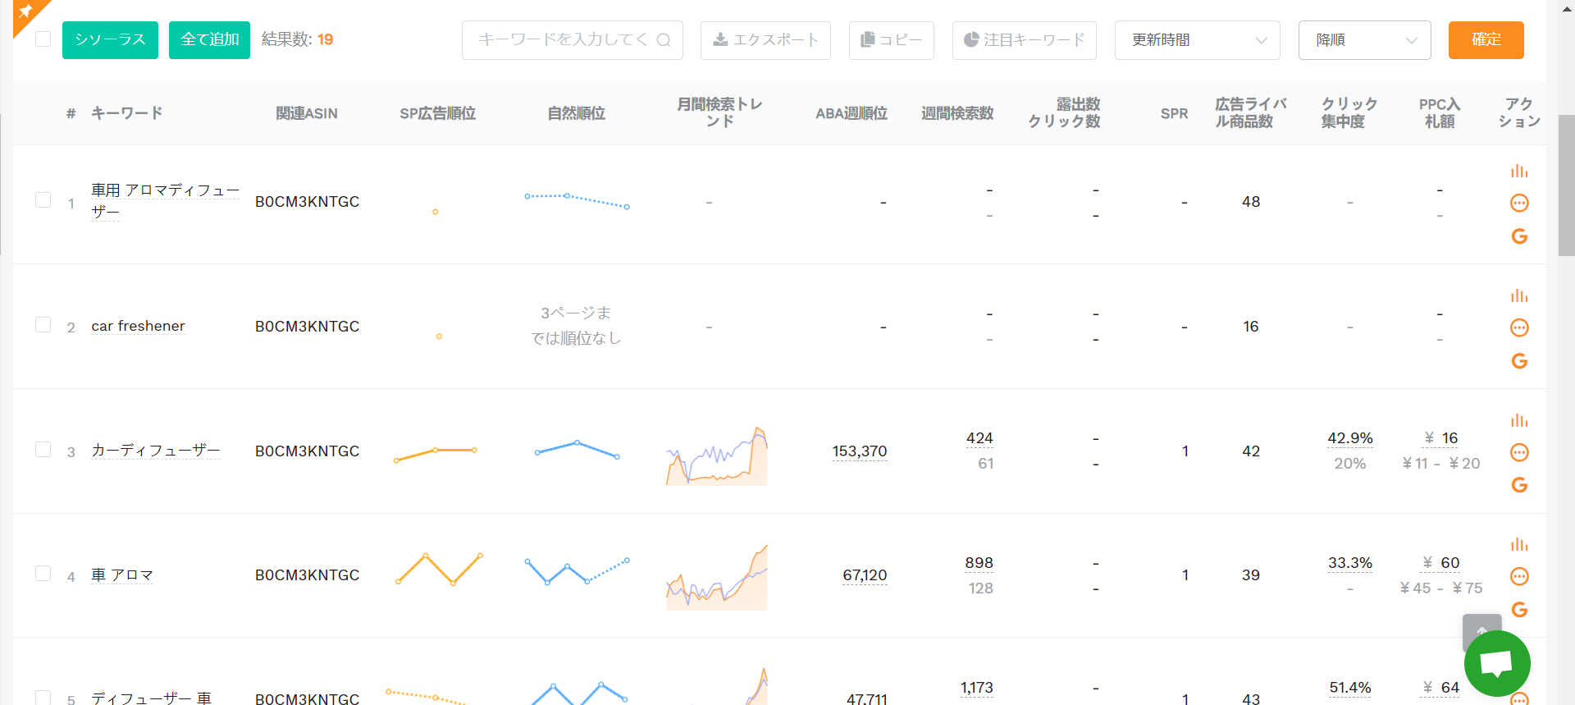This screenshot has width=1575, height=705.
Task: Click the vertical scrollbar thumb at right edge
Action: (x=1566, y=185)
